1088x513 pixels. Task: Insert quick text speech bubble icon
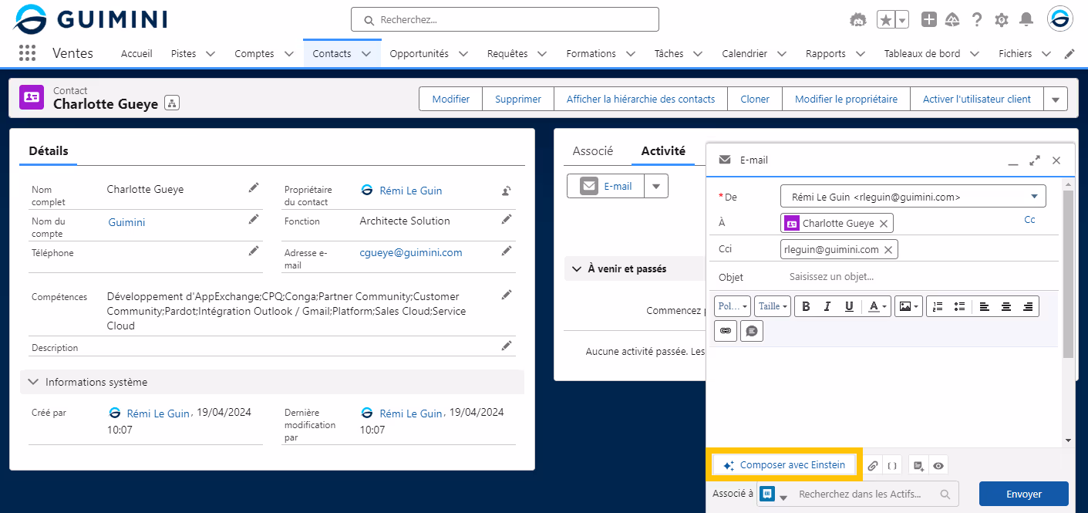[751, 331]
